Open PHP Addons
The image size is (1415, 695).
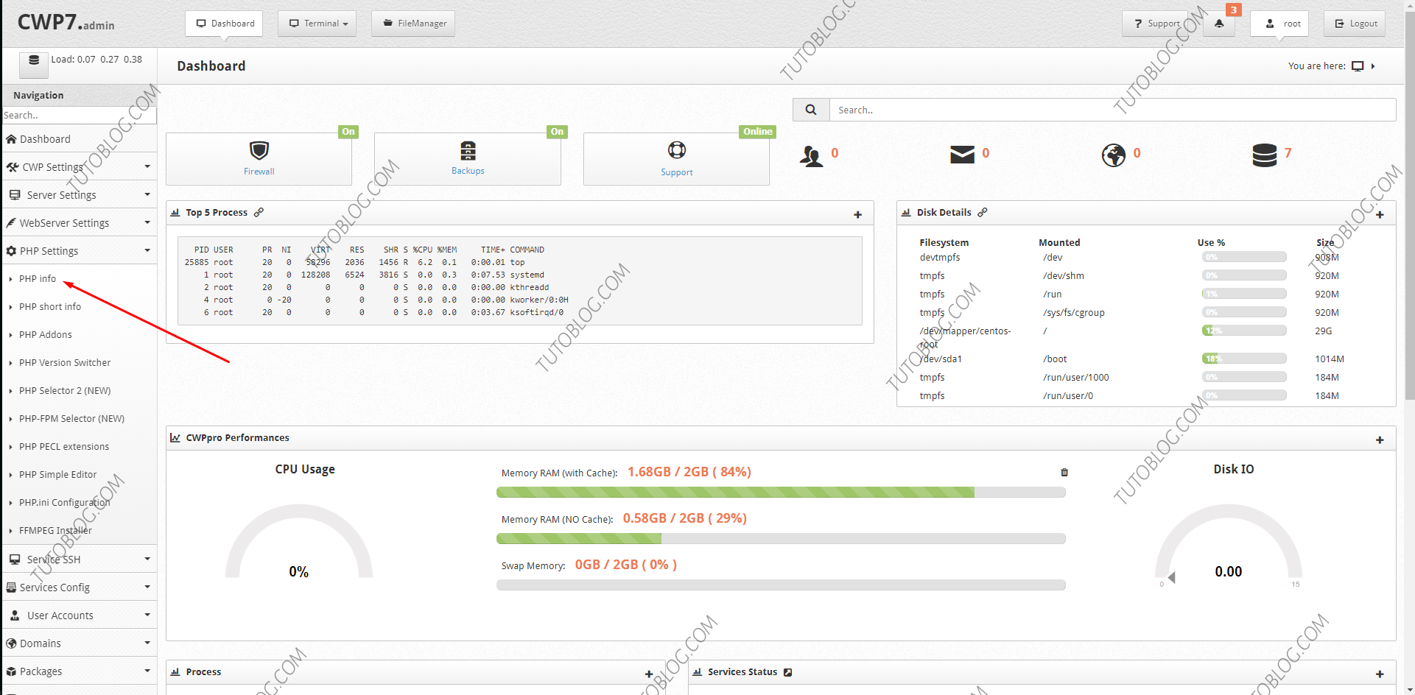click(46, 335)
